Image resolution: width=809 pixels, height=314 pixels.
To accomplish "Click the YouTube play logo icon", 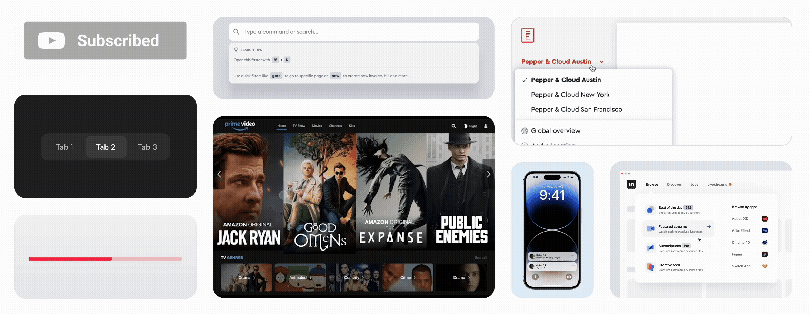I will [51, 41].
